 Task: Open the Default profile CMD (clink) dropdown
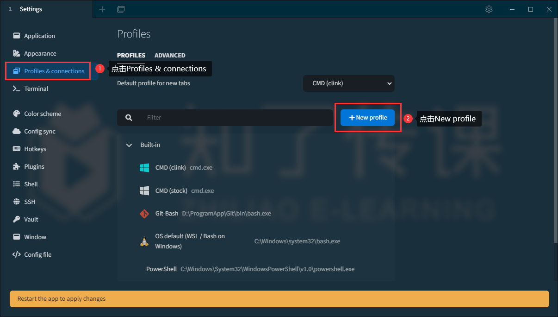coord(348,83)
